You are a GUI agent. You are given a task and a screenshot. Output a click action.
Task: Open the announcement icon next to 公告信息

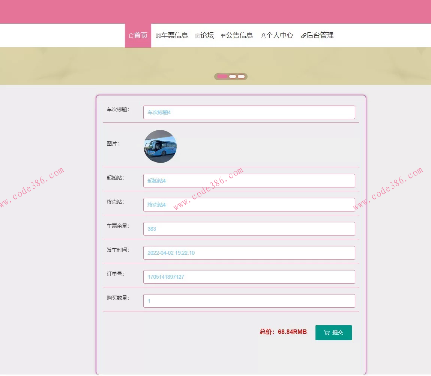click(x=224, y=35)
